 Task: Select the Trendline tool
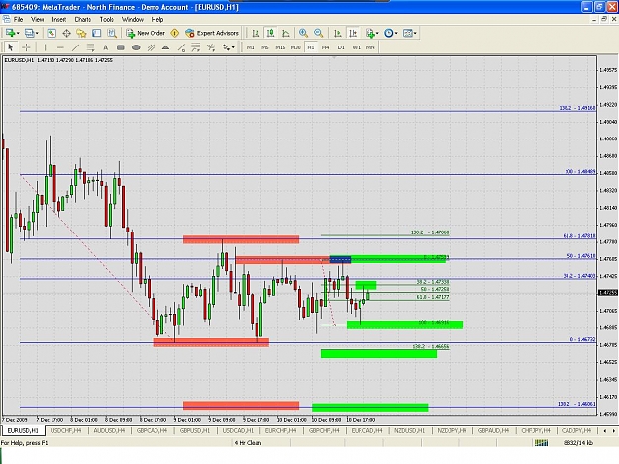point(75,47)
